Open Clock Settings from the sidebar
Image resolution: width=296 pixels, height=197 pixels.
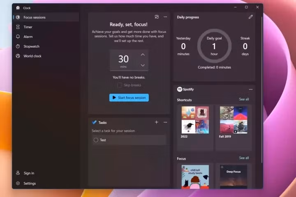click(46, 183)
